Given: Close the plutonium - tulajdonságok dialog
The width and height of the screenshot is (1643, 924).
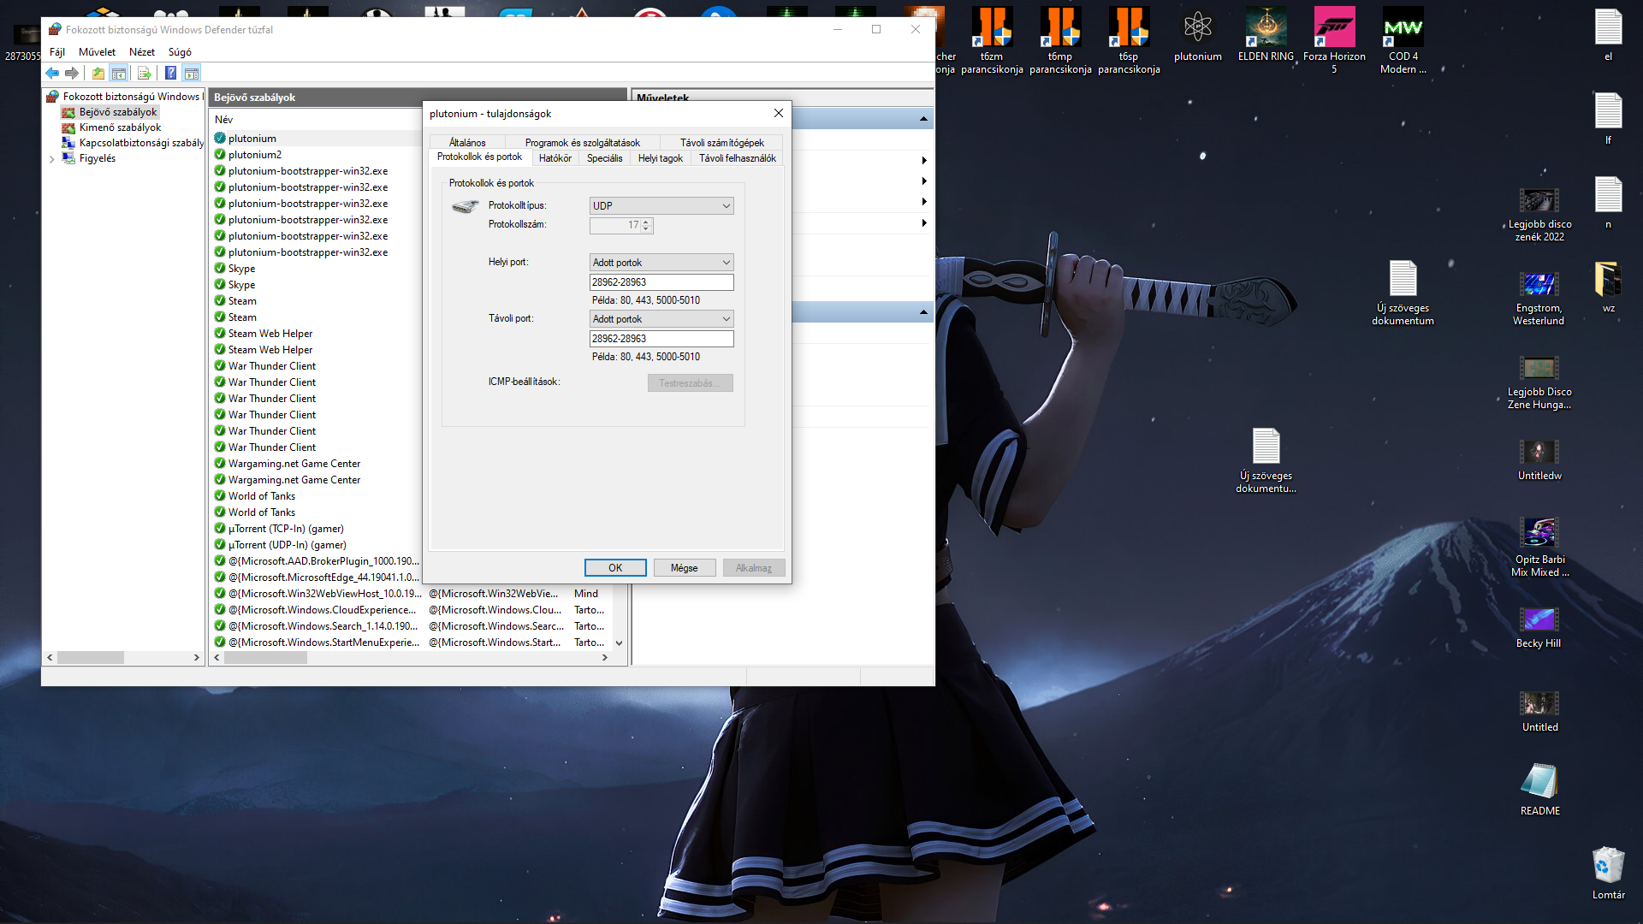Looking at the screenshot, I should (x=778, y=113).
